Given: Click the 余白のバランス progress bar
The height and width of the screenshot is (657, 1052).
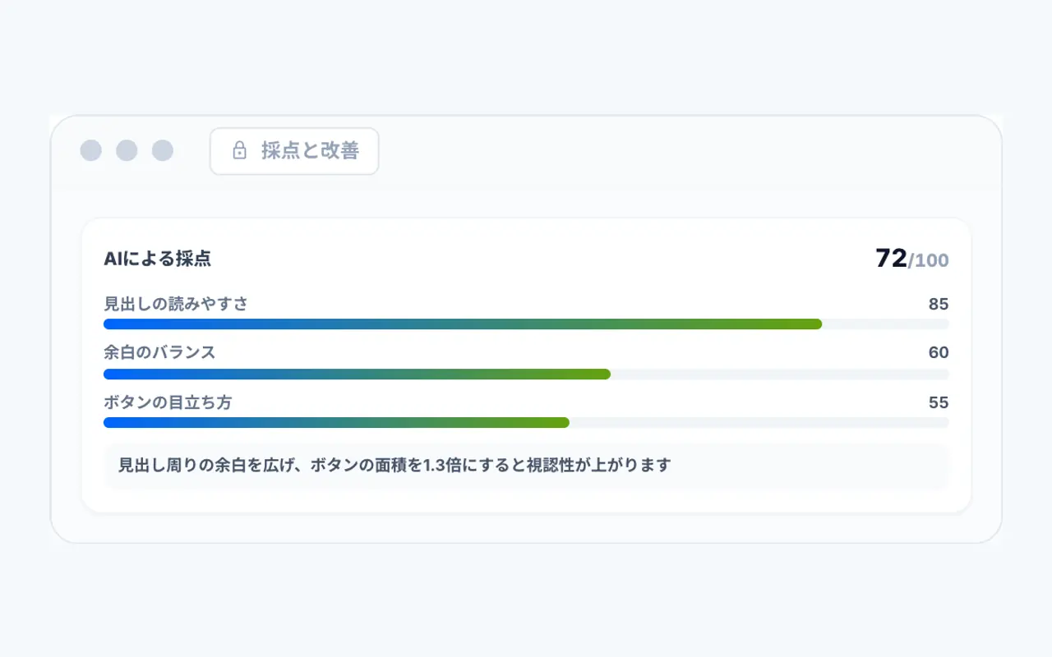Looking at the screenshot, I should point(526,374).
